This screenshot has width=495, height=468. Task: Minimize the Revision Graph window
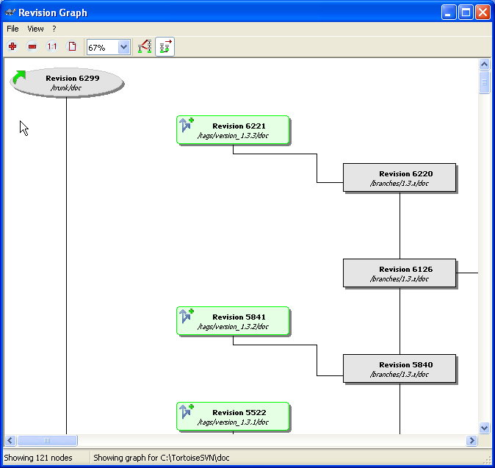(x=449, y=12)
